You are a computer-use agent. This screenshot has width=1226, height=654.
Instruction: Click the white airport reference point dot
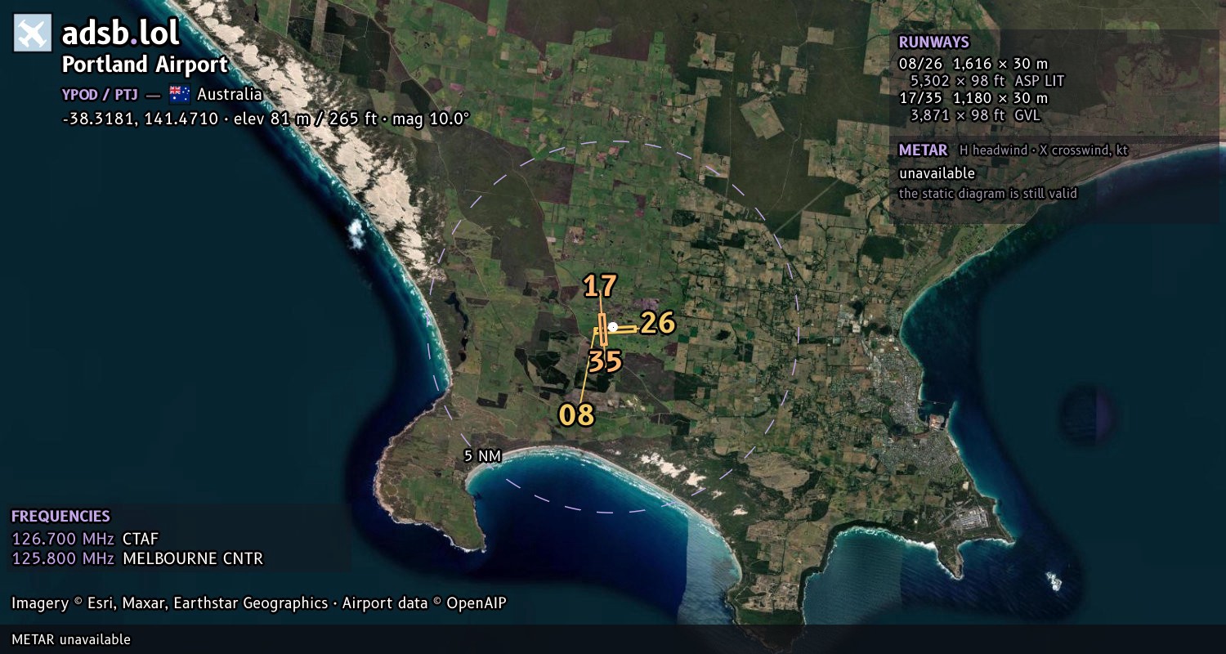point(613,327)
